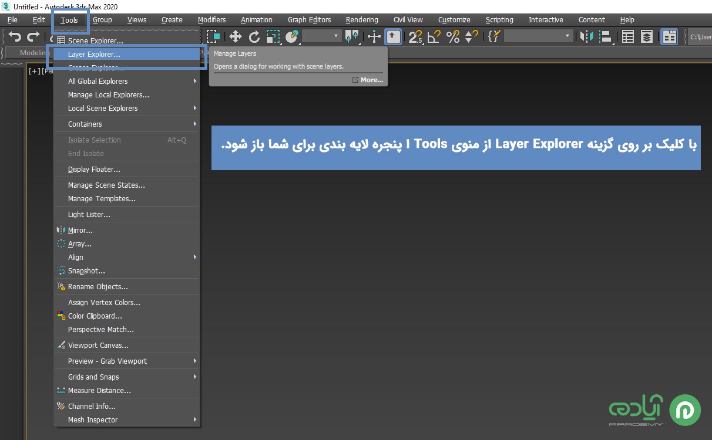Viewport: 712px width, 440px height.
Task: Open the Modifiers menu
Action: point(212,20)
